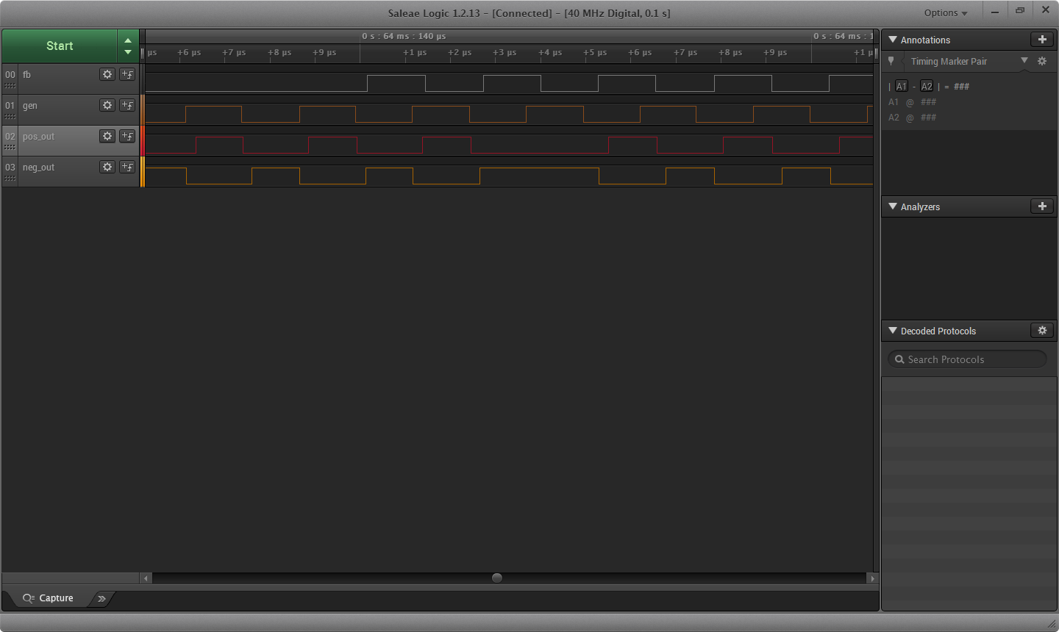Image resolution: width=1059 pixels, height=632 pixels.
Task: Open capture setup arrows next to Start
Action: click(128, 46)
